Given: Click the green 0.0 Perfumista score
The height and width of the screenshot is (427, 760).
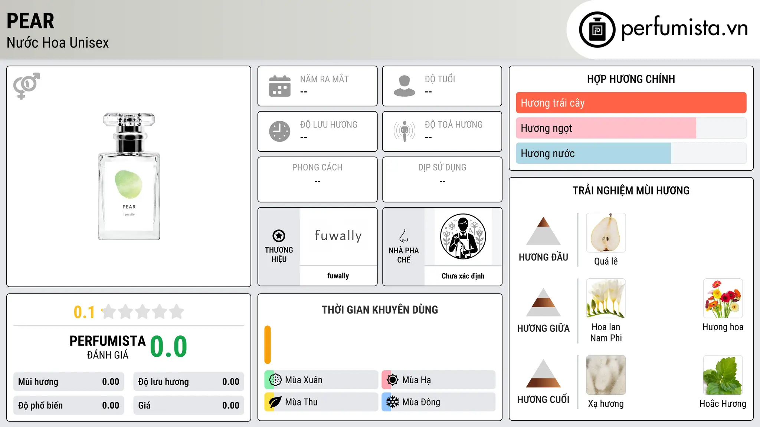Looking at the screenshot, I should [x=168, y=347].
